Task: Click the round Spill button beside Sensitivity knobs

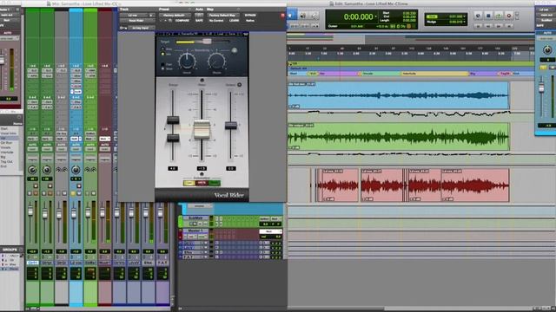Action: point(235,50)
